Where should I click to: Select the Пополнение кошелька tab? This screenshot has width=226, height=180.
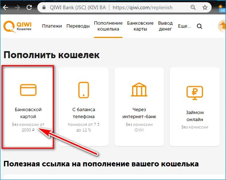pos(108,26)
